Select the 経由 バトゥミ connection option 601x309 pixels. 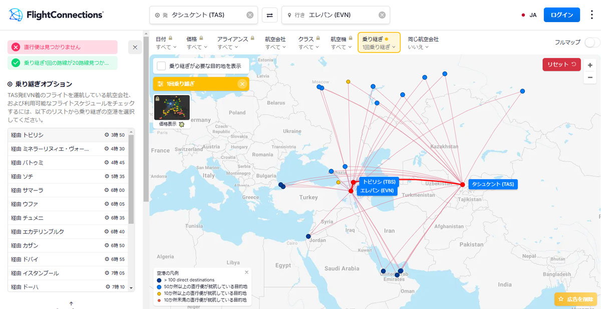pyautogui.click(x=68, y=163)
